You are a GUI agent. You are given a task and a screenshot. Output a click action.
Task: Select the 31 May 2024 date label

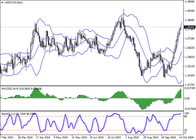pos(79,137)
